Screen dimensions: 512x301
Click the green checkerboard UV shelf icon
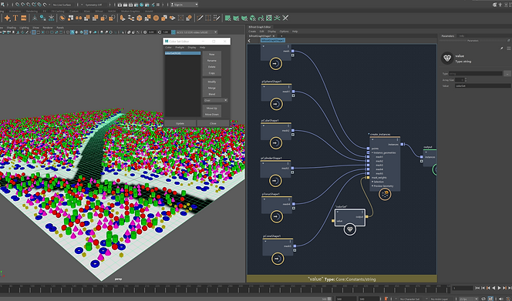pos(269,18)
